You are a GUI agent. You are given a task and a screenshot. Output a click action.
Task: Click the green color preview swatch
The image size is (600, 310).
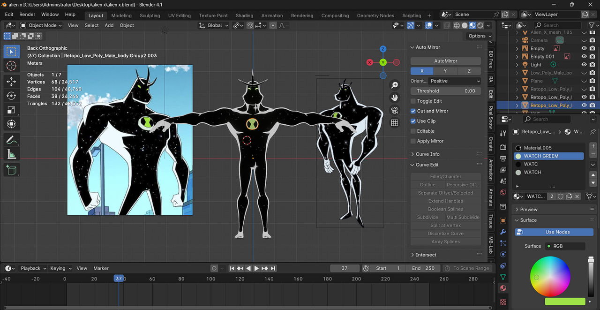point(565,302)
